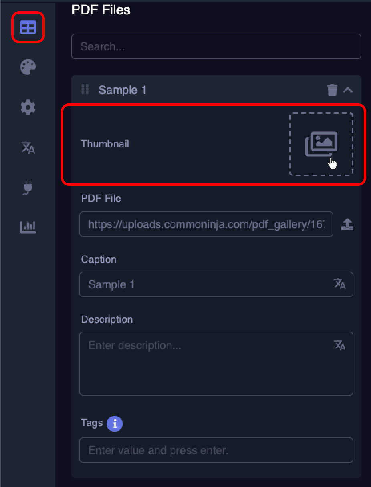
Task: Upload a PDF file via upload icon
Action: [x=347, y=224]
